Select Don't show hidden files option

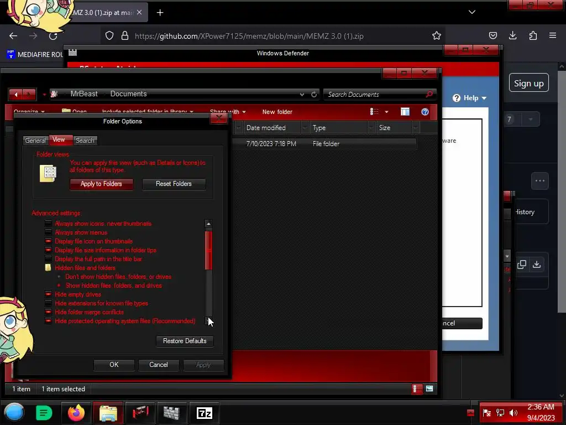[x=59, y=277]
